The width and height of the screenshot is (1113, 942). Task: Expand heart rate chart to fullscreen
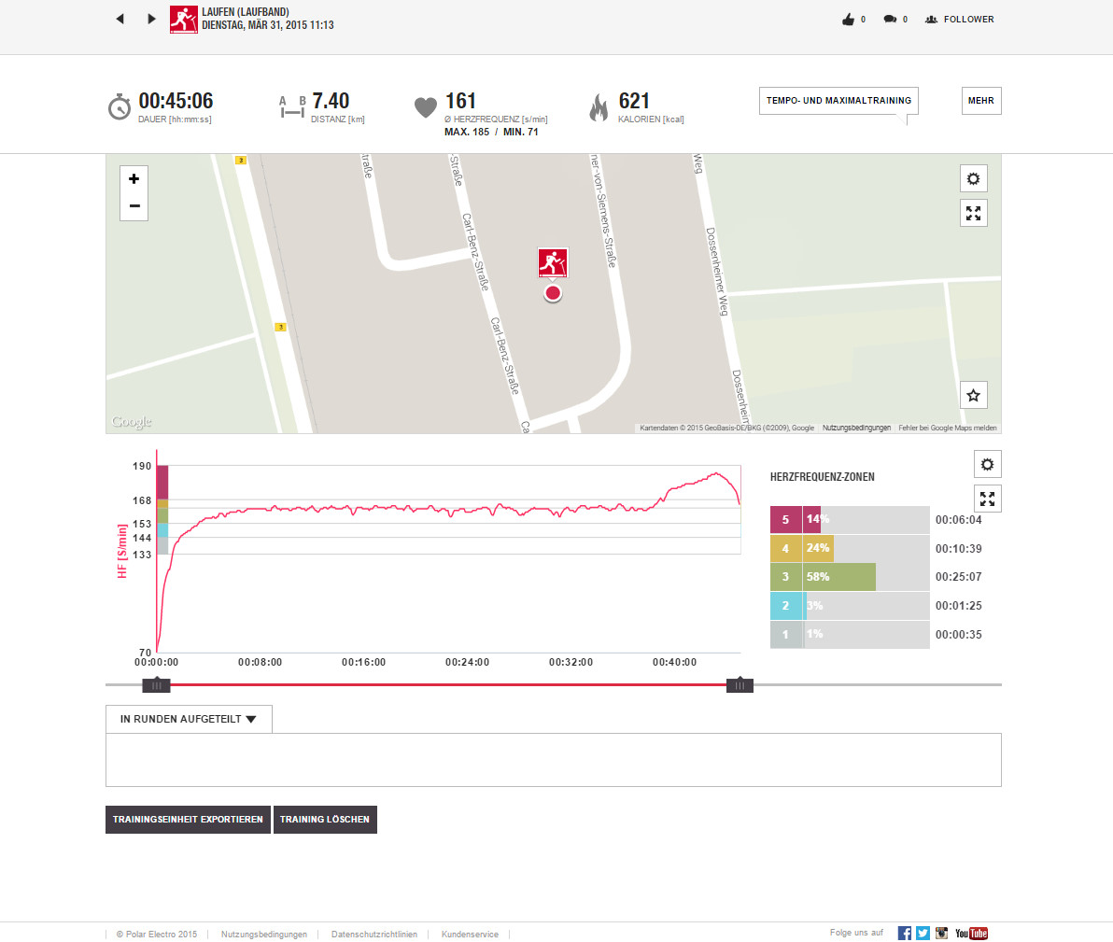pyautogui.click(x=987, y=499)
